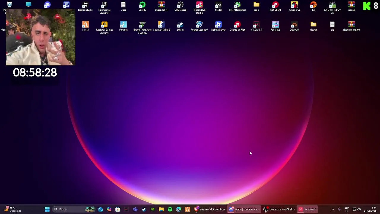
Task: Open MSI Afterburner shortcut
Action: click(x=237, y=7)
